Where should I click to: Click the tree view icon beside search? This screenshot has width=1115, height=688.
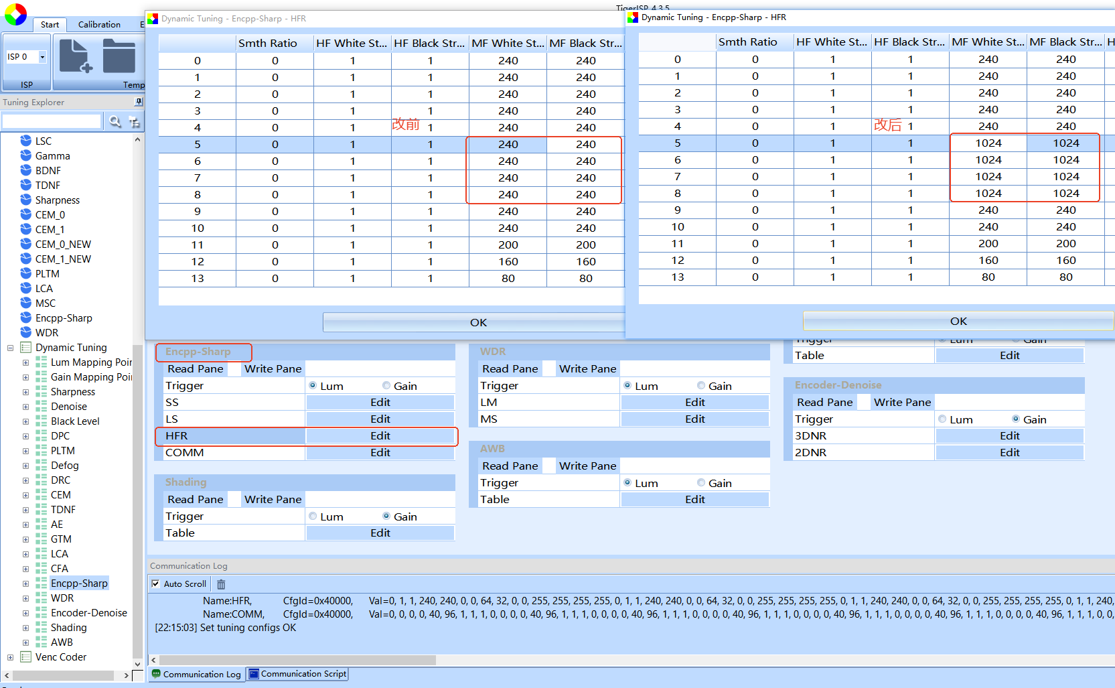click(134, 121)
